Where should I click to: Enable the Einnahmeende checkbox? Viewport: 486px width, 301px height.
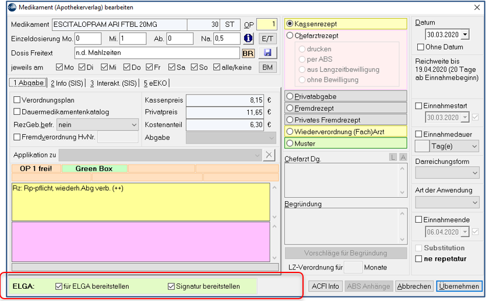coord(418,220)
